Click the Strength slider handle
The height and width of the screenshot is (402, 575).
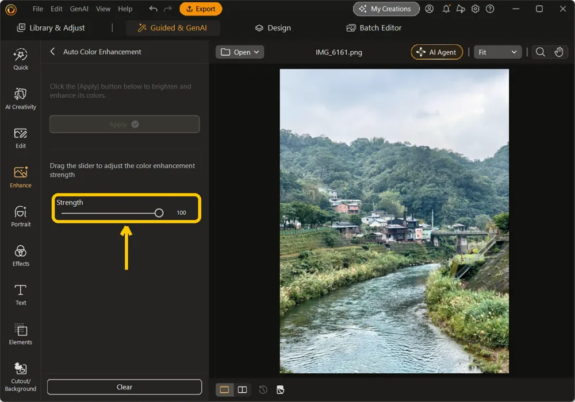159,212
